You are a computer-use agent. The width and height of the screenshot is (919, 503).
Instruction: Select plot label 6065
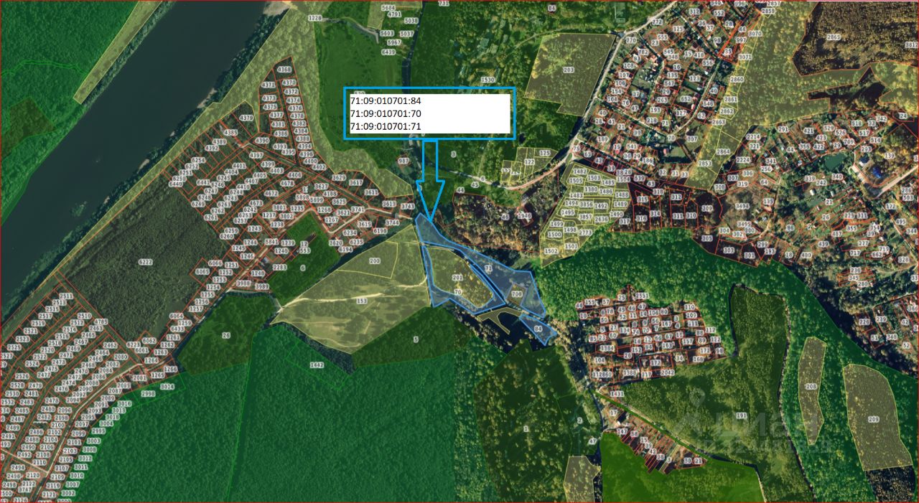coord(202,273)
